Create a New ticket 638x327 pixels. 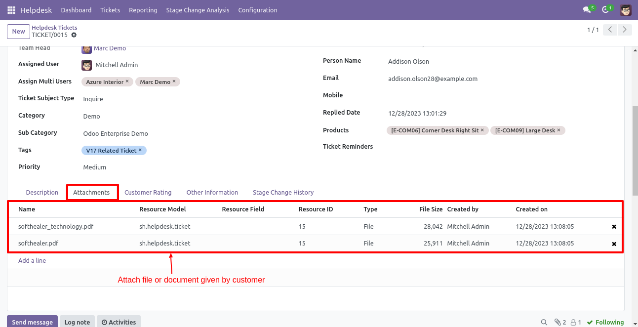click(x=18, y=31)
